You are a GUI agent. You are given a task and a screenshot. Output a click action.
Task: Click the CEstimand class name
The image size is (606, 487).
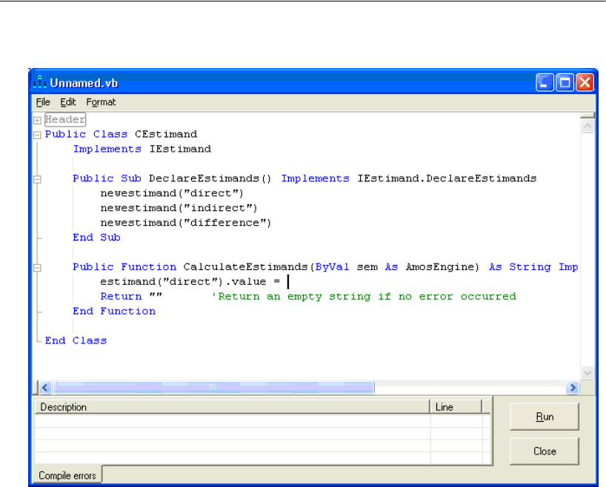coord(166,134)
